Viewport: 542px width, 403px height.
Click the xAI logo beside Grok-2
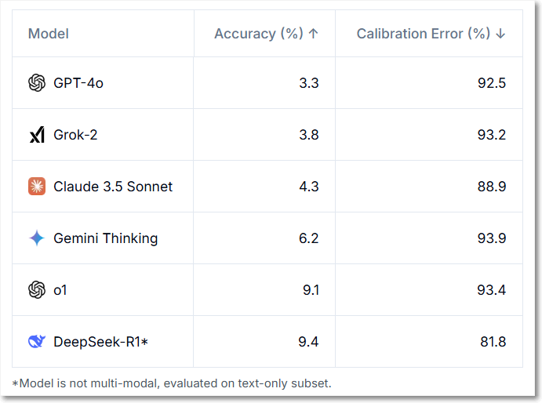coord(37,135)
